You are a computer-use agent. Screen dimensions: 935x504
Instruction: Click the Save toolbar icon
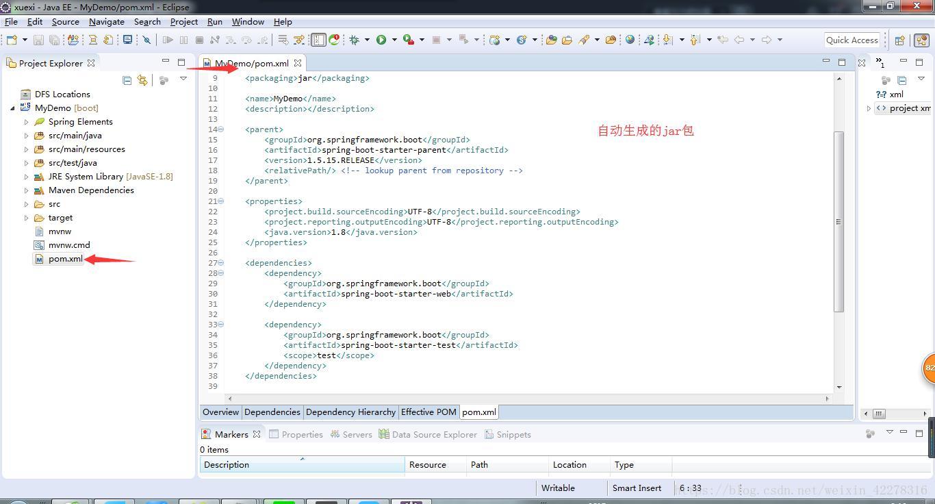39,40
